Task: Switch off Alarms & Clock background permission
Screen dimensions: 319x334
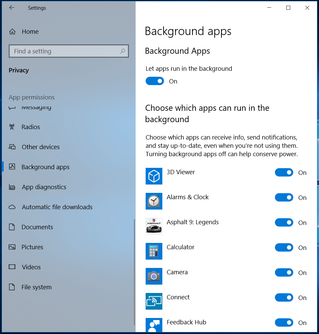Action: 284,197
